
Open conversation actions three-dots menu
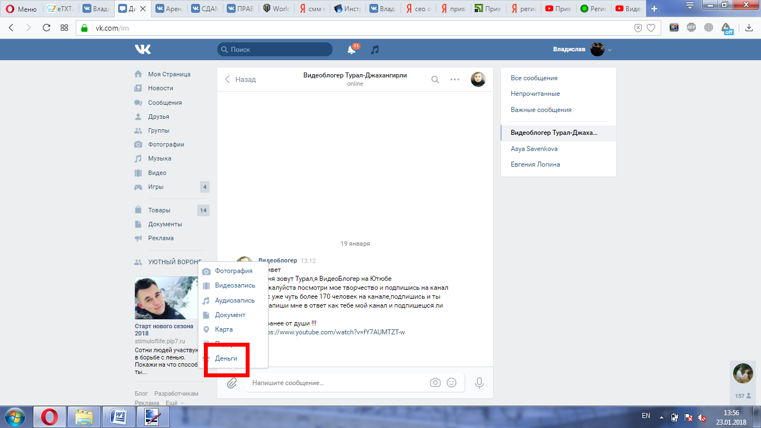455,79
